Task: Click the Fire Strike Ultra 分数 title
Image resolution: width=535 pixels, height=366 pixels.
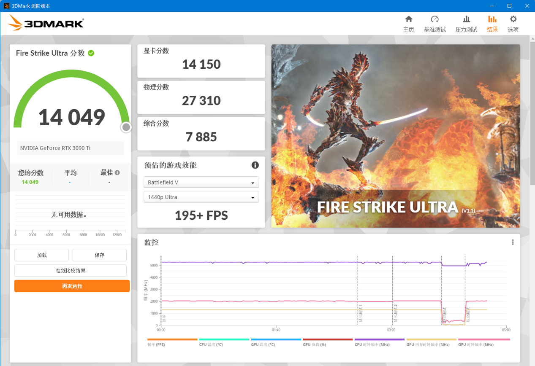Action: (50, 53)
